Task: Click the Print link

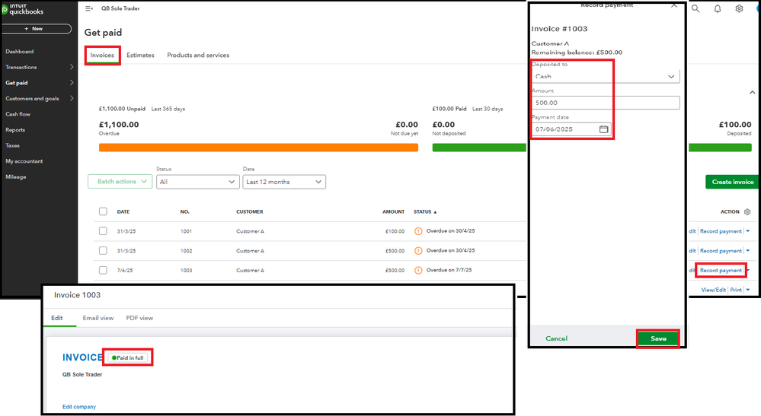Action: click(x=736, y=290)
